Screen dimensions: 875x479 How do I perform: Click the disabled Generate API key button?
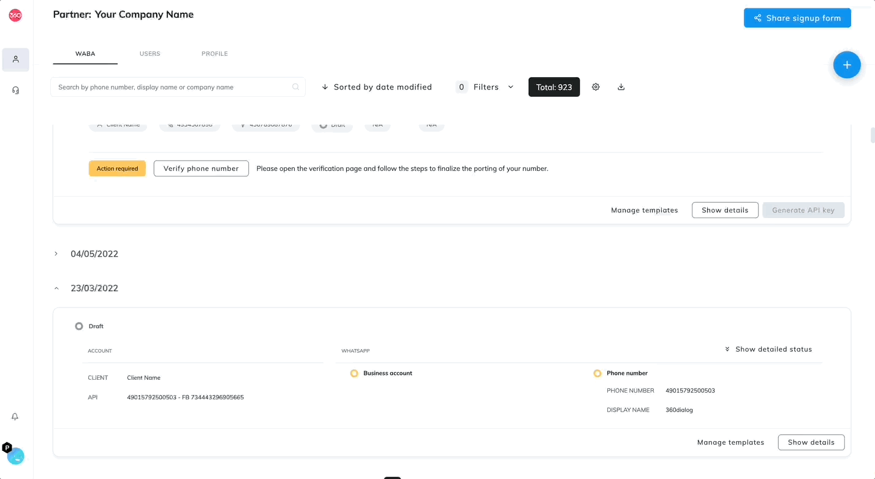(x=803, y=210)
